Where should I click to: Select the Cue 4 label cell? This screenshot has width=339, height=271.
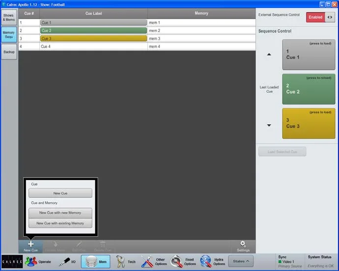93,47
